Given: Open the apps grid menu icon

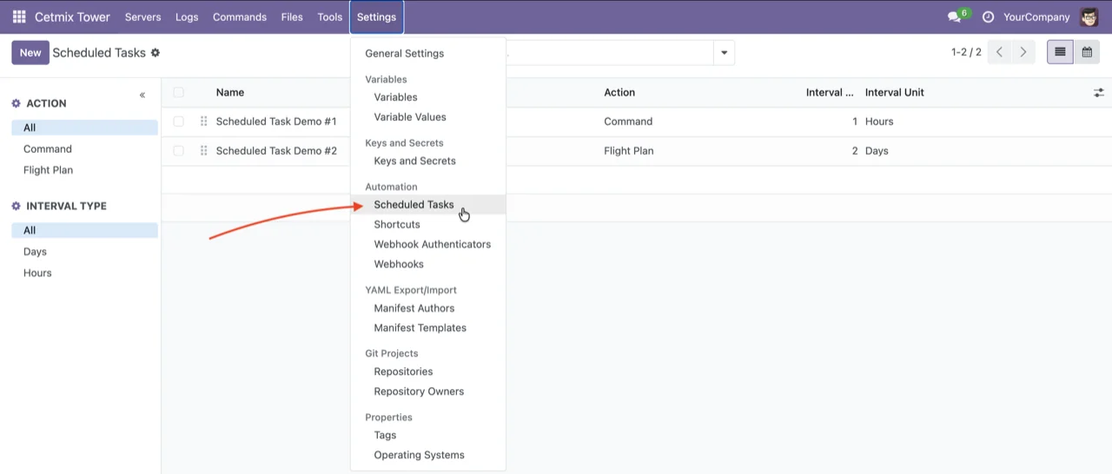Looking at the screenshot, I should pyautogui.click(x=19, y=16).
